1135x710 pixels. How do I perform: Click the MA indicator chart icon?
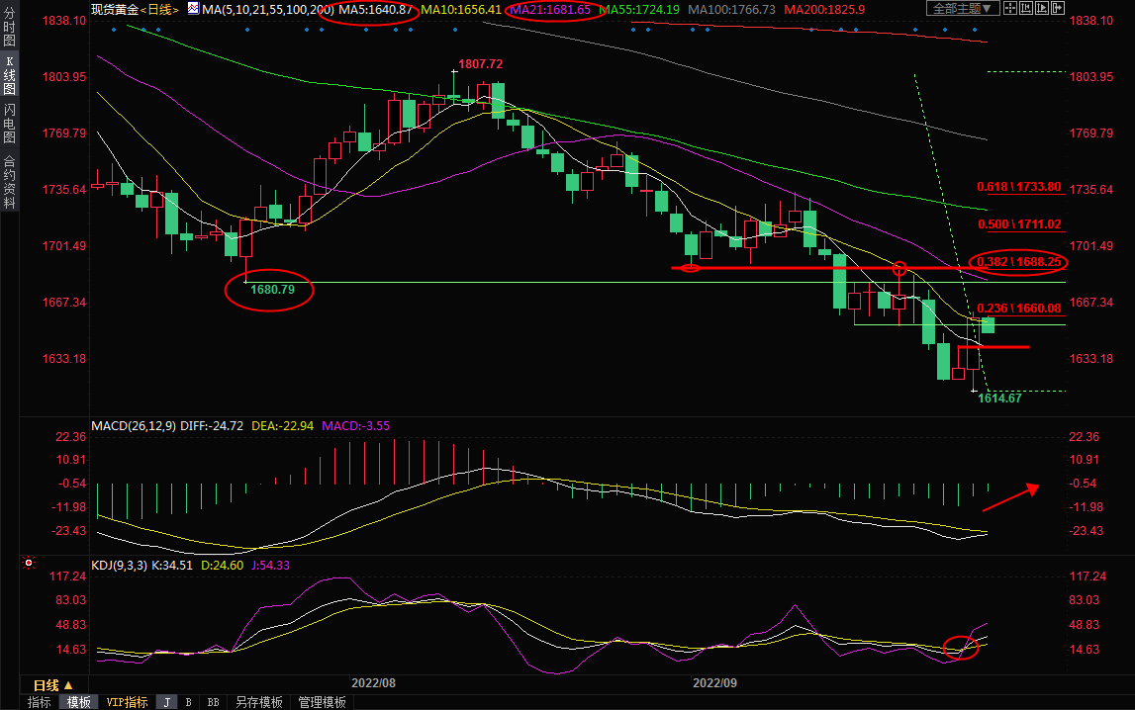pos(192,9)
